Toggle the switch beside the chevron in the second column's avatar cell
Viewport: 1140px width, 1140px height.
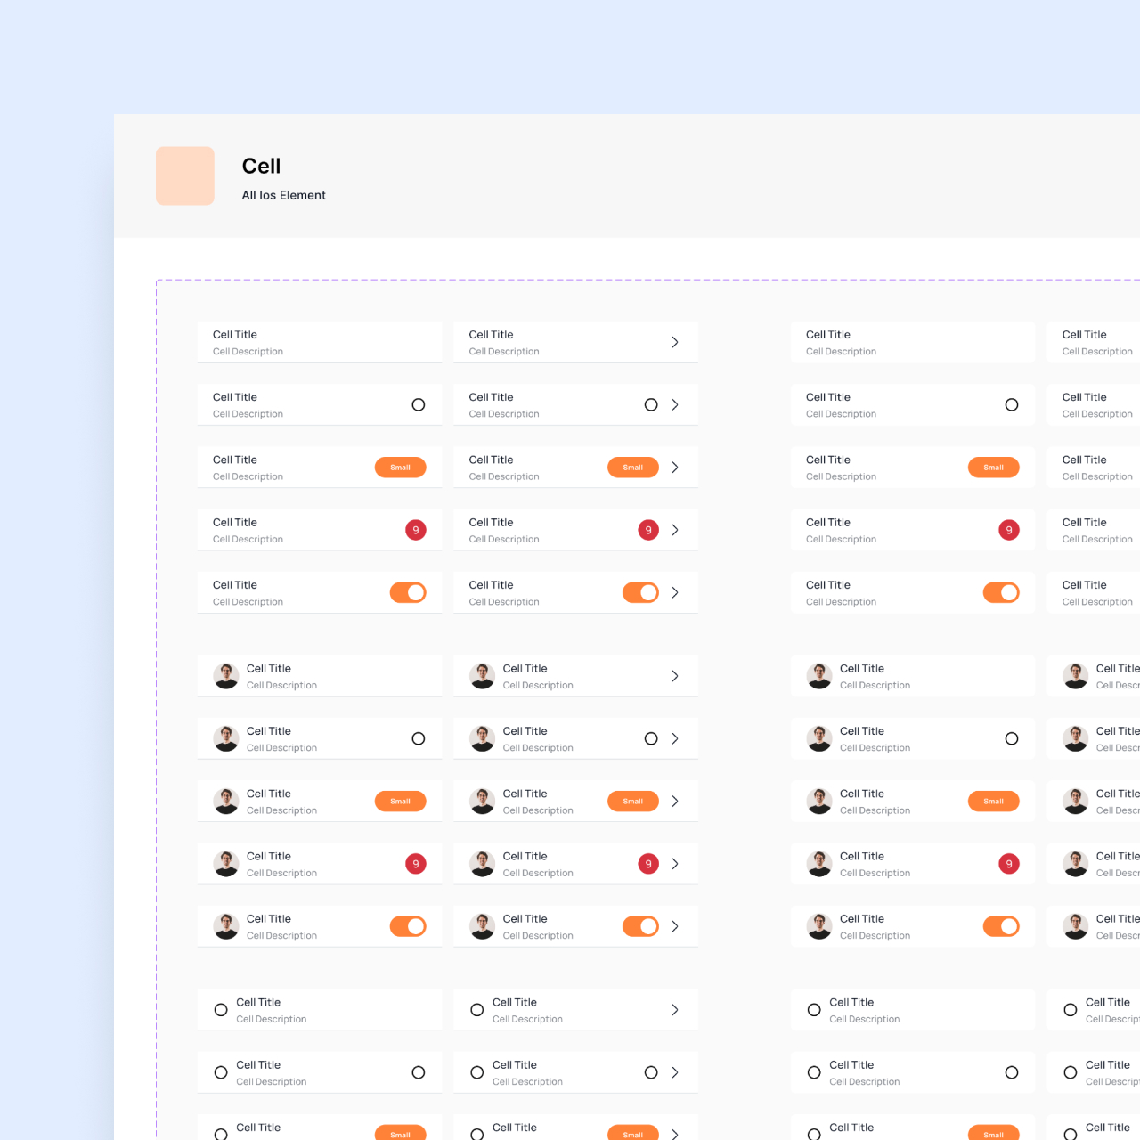pos(640,926)
